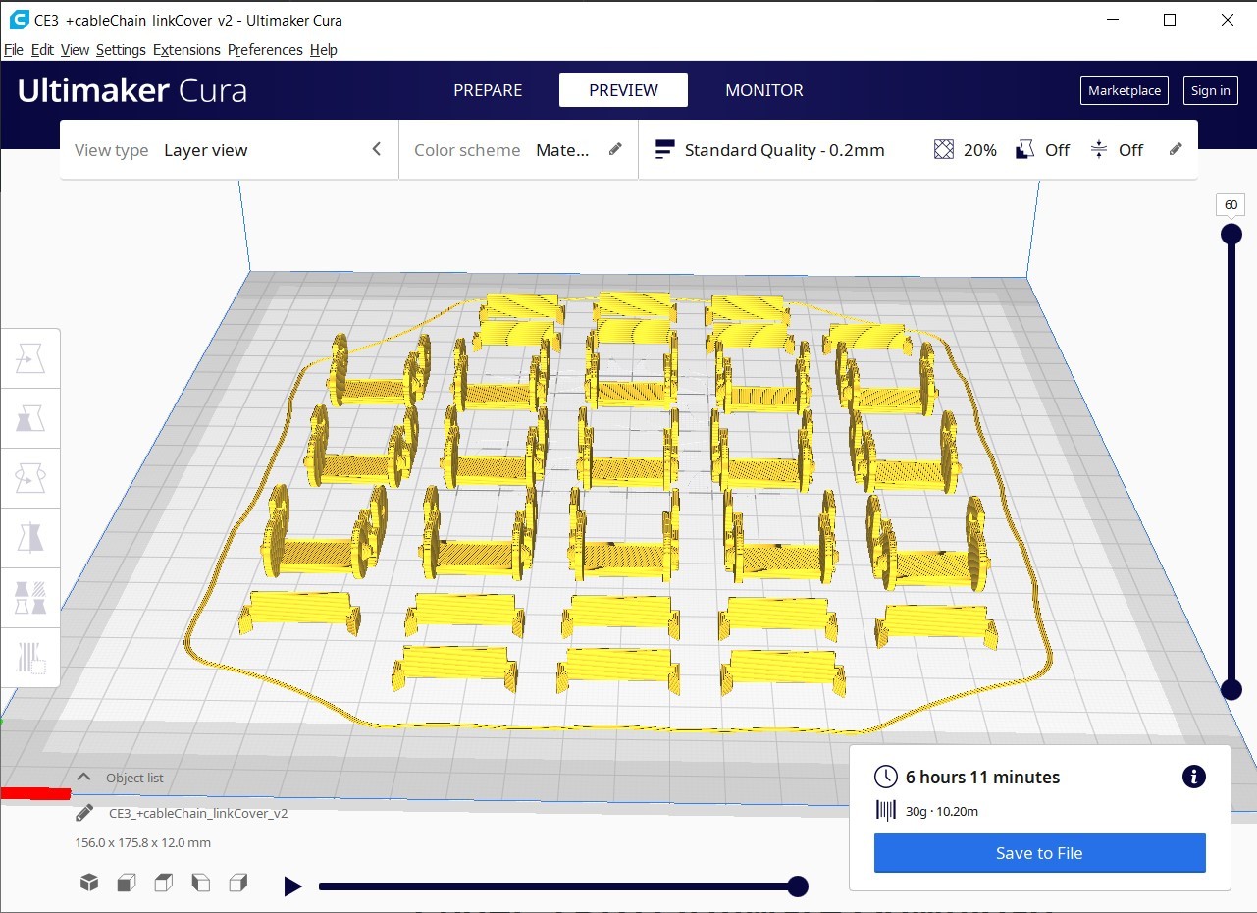This screenshot has width=1257, height=913.
Task: Switch to front view cube icon
Action: (126, 884)
